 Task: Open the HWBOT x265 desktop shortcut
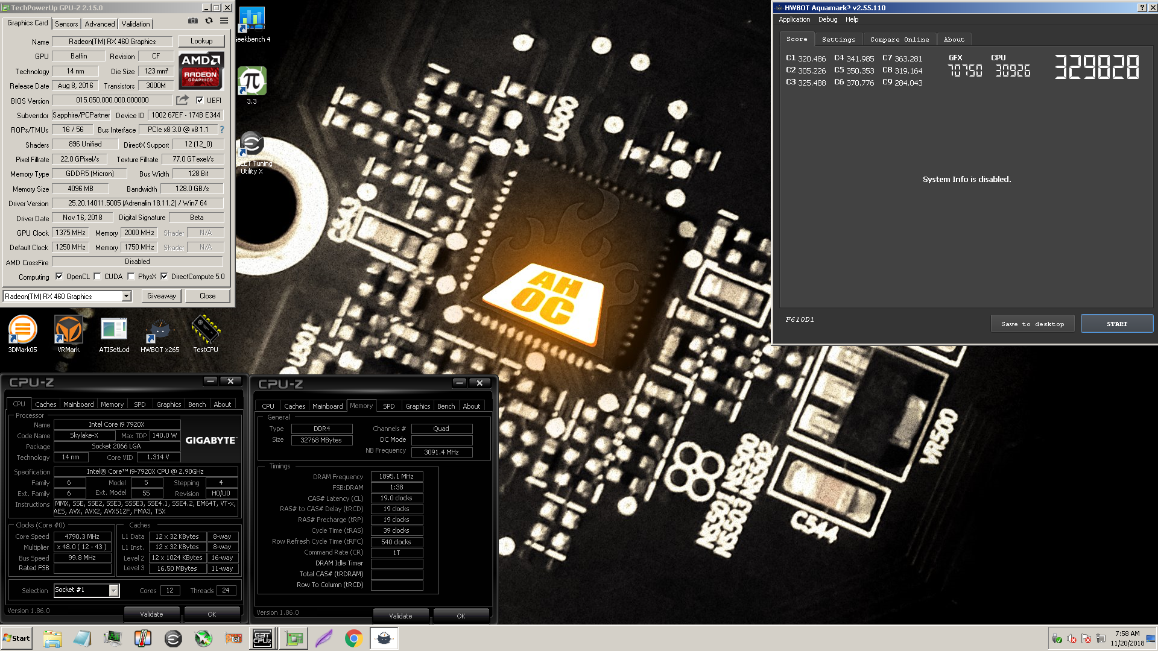click(x=160, y=334)
